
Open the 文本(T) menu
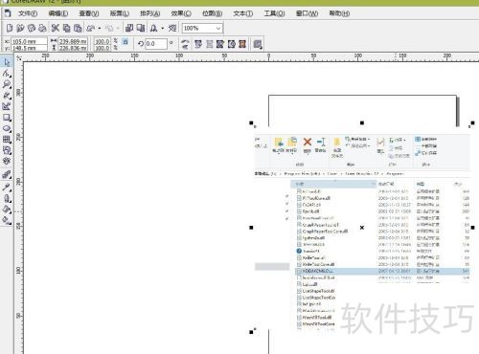point(243,13)
